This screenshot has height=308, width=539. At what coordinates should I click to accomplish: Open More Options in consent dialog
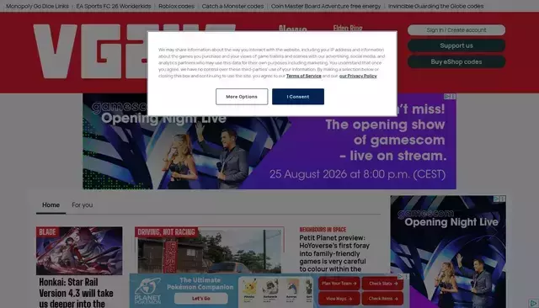[x=242, y=97]
